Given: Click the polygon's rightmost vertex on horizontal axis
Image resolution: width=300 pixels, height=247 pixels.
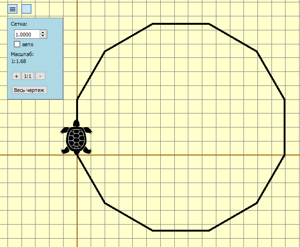Looking at the screenshot, I should coord(285,155).
